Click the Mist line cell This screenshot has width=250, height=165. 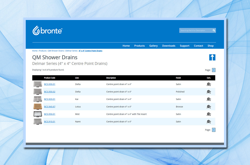pyautogui.click(x=77, y=114)
